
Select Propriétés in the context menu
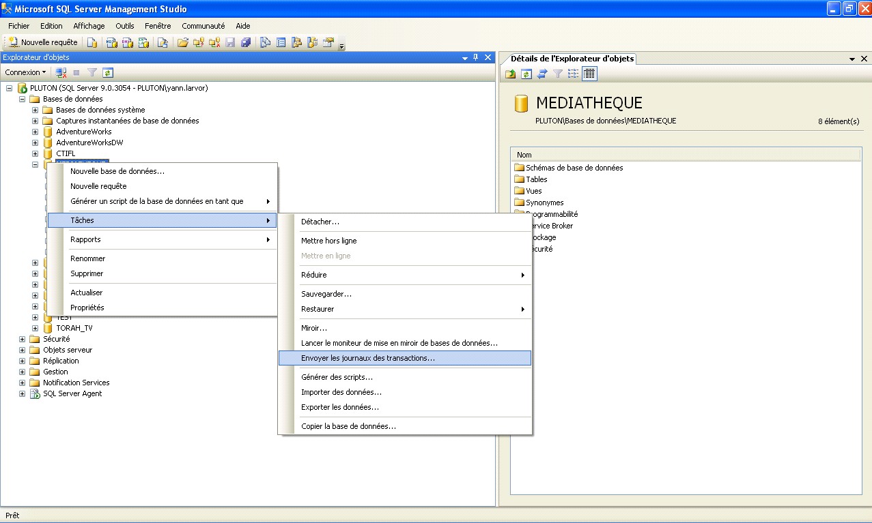(87, 308)
